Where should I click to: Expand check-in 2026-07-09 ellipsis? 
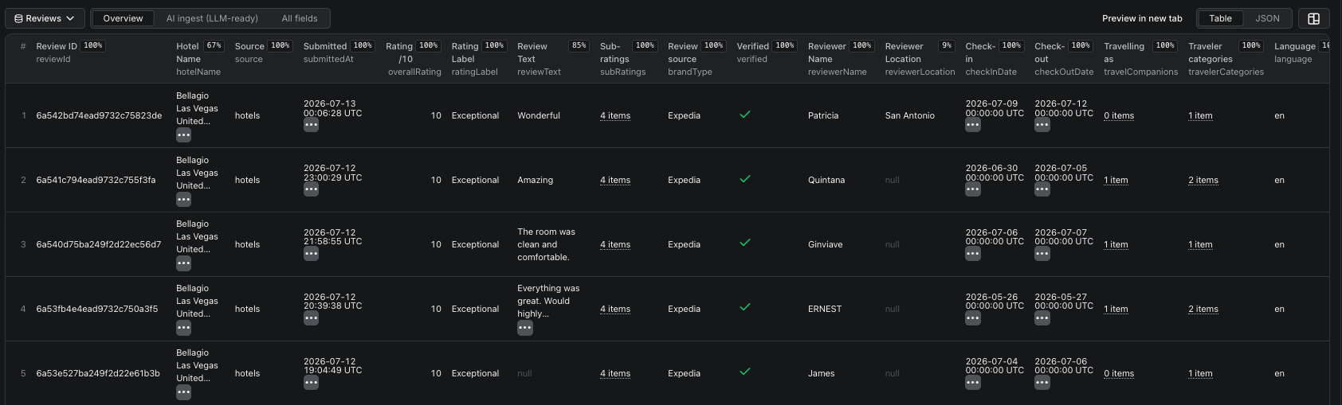972,125
